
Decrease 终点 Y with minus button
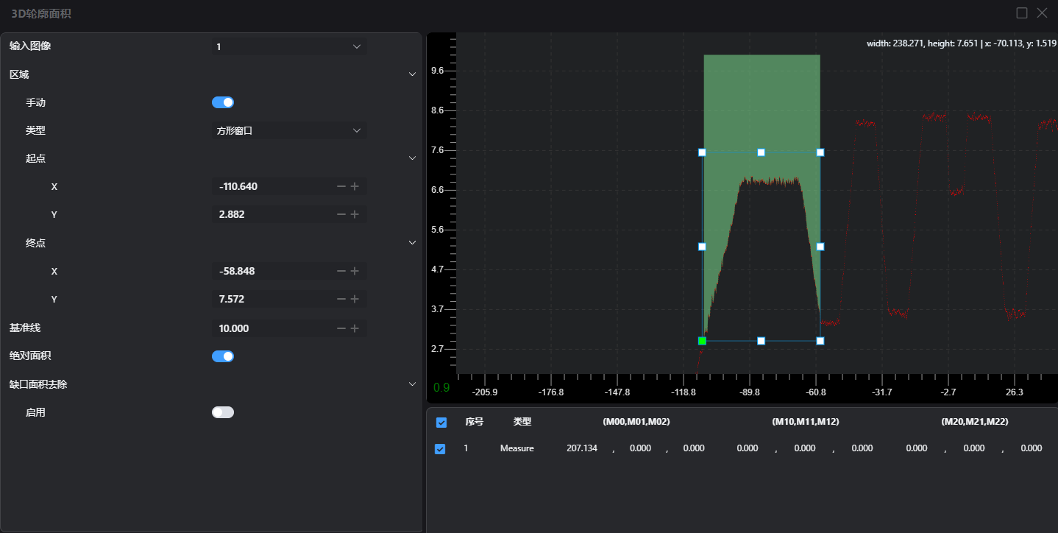(341, 299)
